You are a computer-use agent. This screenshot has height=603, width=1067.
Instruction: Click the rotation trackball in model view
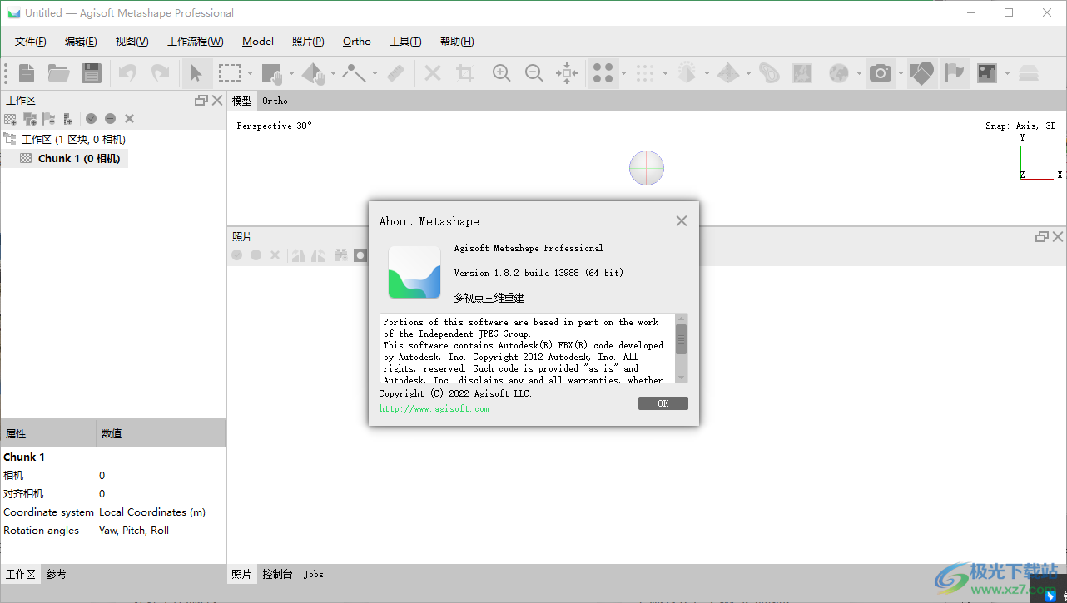point(647,168)
